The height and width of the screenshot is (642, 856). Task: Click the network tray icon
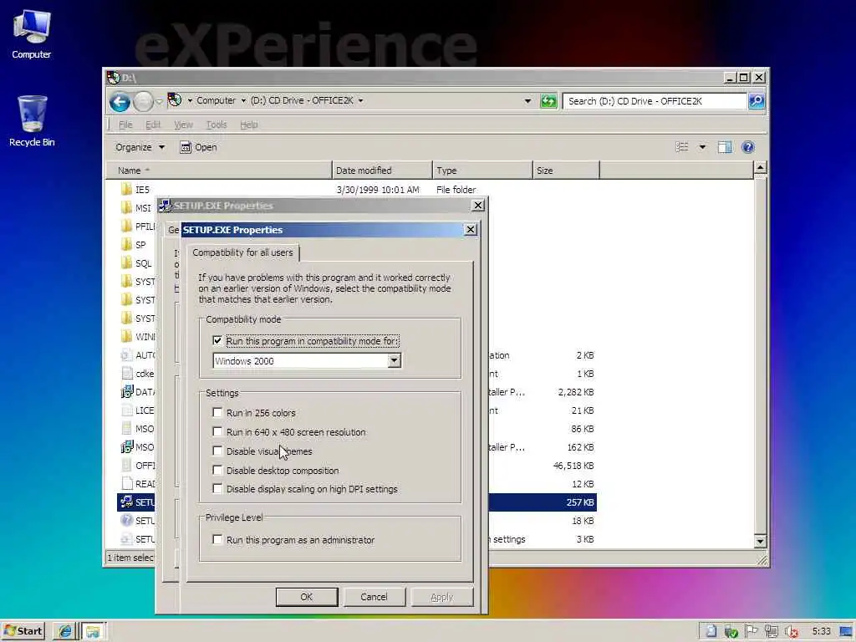(x=772, y=632)
